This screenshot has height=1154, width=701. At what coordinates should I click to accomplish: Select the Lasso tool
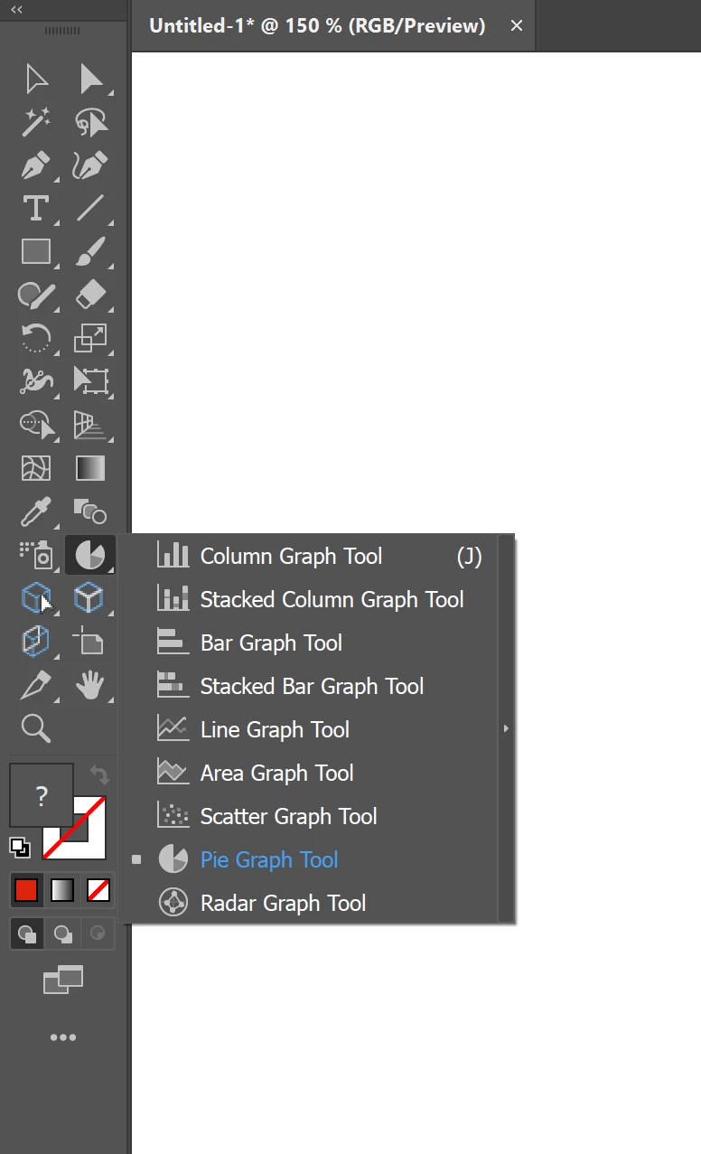90,121
